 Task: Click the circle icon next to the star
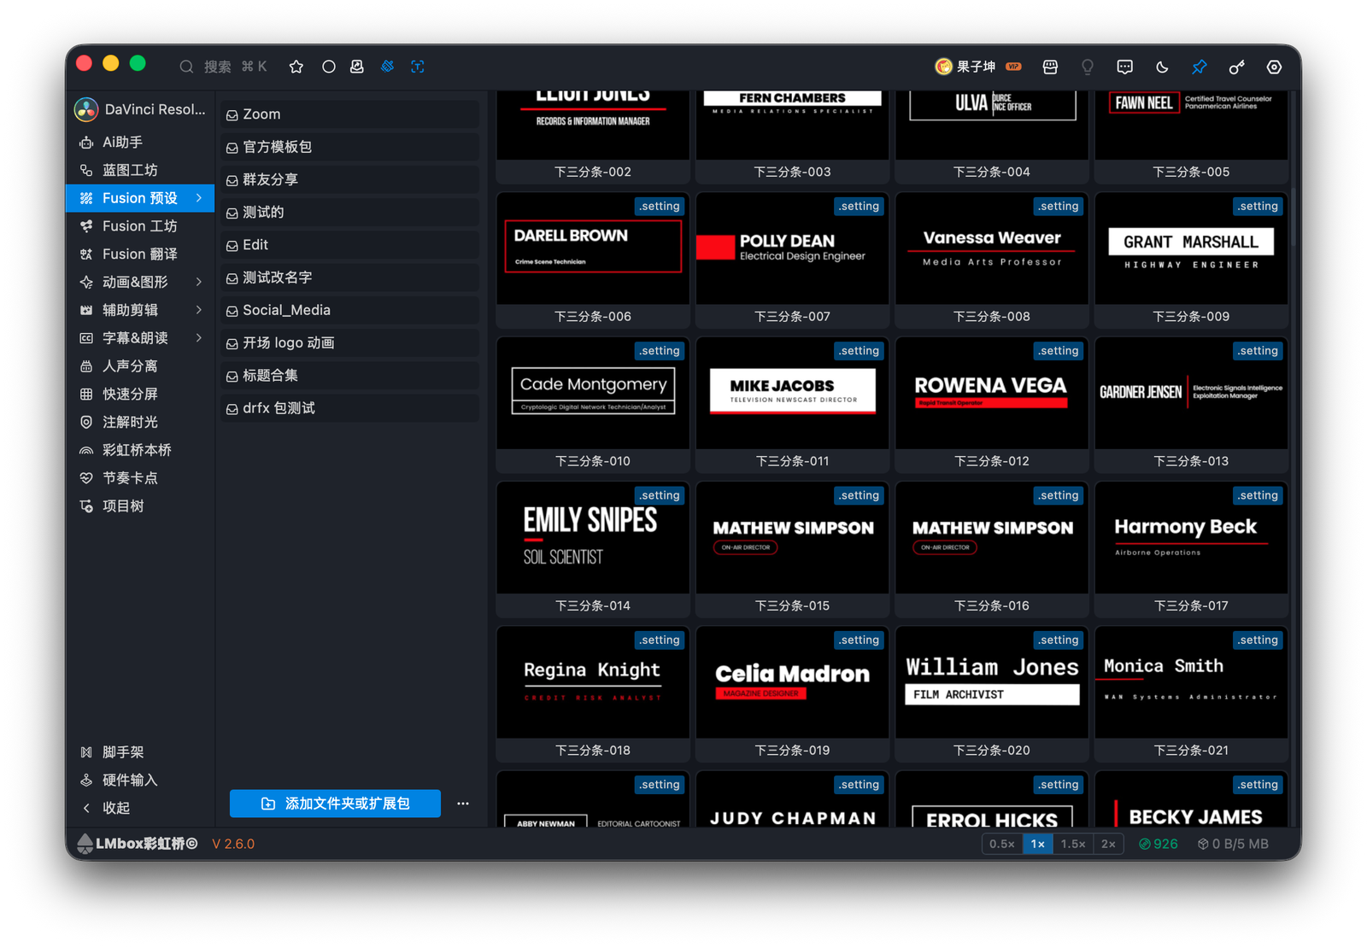(x=328, y=67)
